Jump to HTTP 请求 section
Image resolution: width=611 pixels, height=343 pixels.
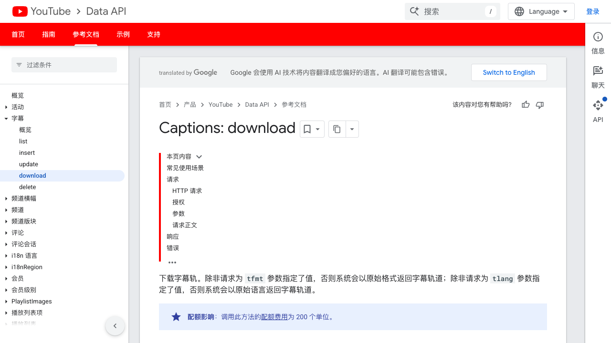pos(187,191)
